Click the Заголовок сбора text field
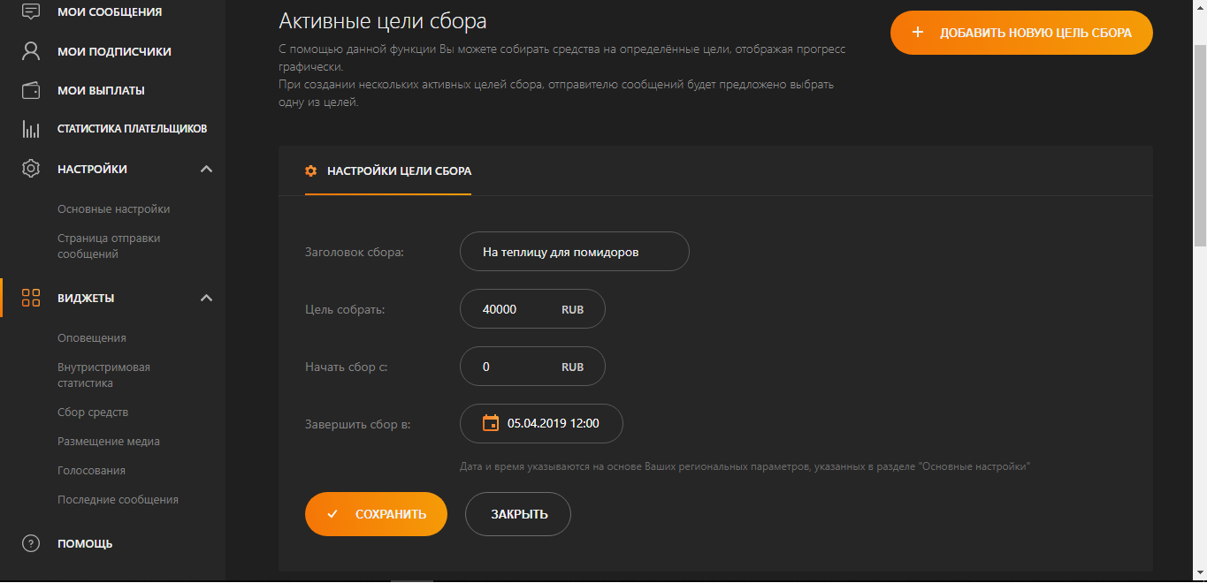The height and width of the screenshot is (583, 1207). click(574, 252)
